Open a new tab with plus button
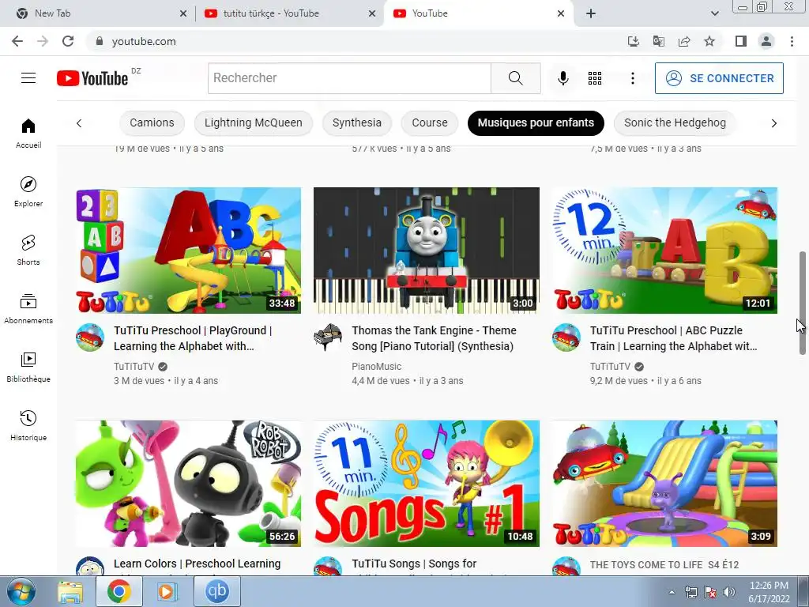Image resolution: width=809 pixels, height=607 pixels. pyautogui.click(x=591, y=13)
